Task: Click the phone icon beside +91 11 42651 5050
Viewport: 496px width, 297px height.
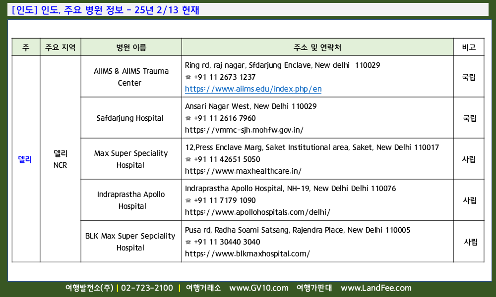Action: tap(188, 159)
